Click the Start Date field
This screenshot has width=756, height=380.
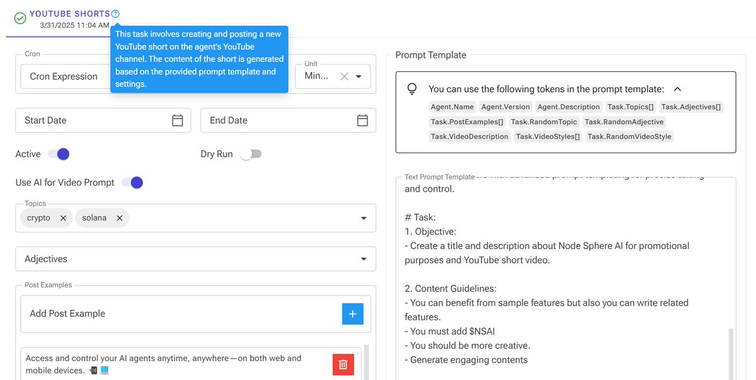[x=103, y=120]
